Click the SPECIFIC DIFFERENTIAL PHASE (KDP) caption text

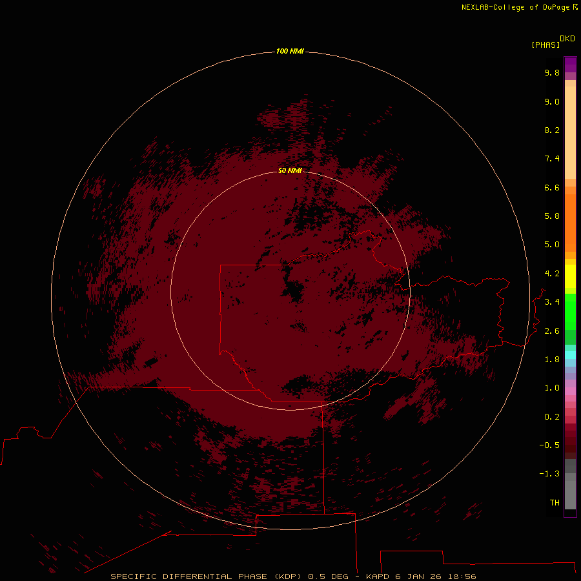pyautogui.click(x=206, y=576)
